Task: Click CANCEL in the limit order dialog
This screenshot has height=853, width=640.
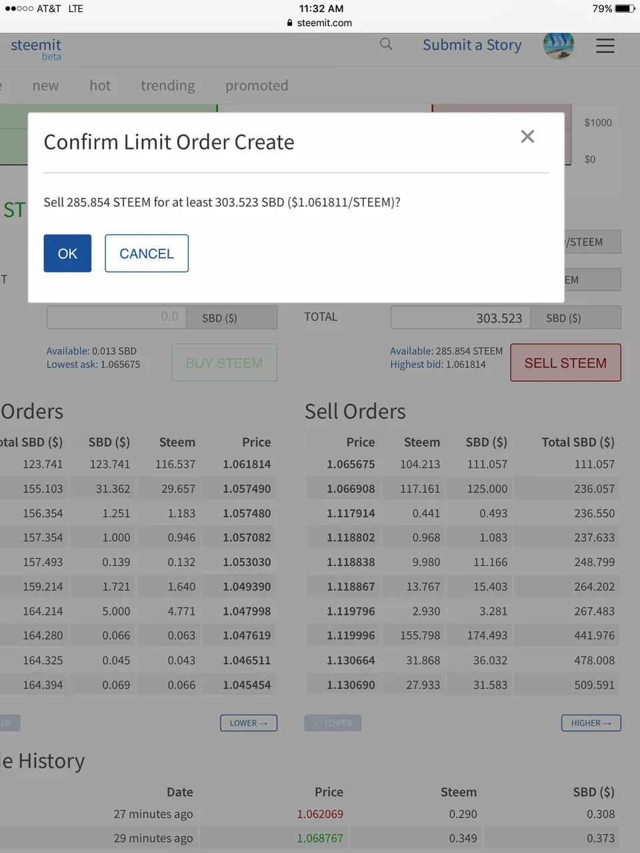Action: [147, 253]
